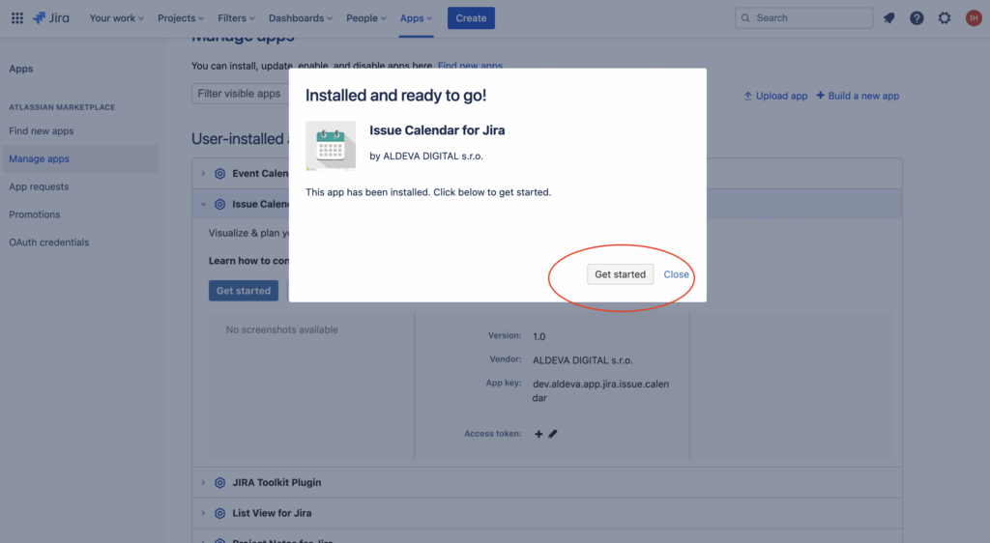
Task: Open the Projects dropdown menu
Action: point(181,18)
